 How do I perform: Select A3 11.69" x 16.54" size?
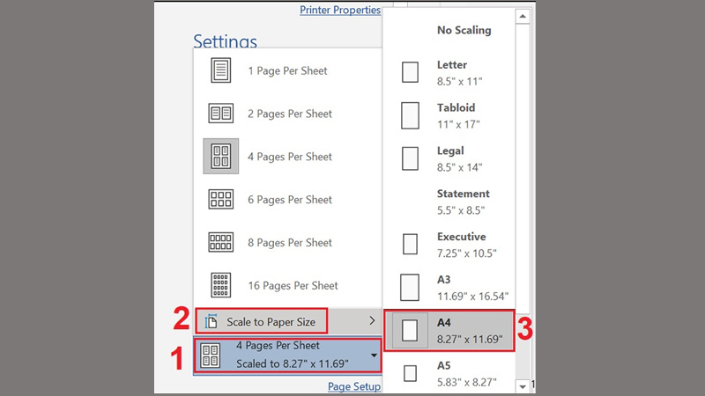click(x=449, y=288)
